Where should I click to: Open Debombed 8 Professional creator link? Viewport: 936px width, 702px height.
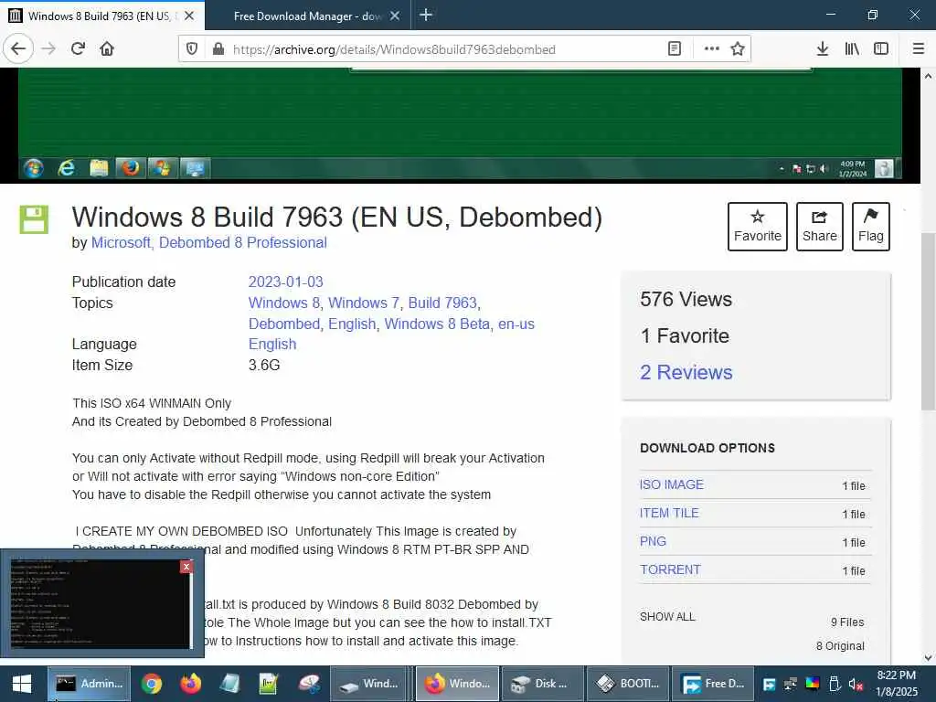pos(243,243)
